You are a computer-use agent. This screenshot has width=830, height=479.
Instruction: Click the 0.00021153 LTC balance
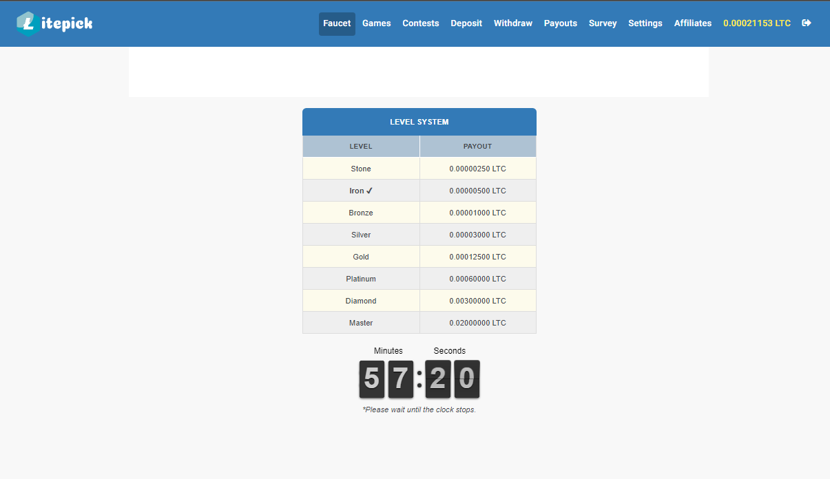tap(757, 23)
